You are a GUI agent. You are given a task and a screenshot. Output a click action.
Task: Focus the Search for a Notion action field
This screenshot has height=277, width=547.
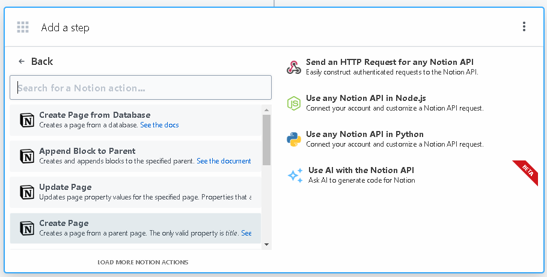[x=141, y=88]
